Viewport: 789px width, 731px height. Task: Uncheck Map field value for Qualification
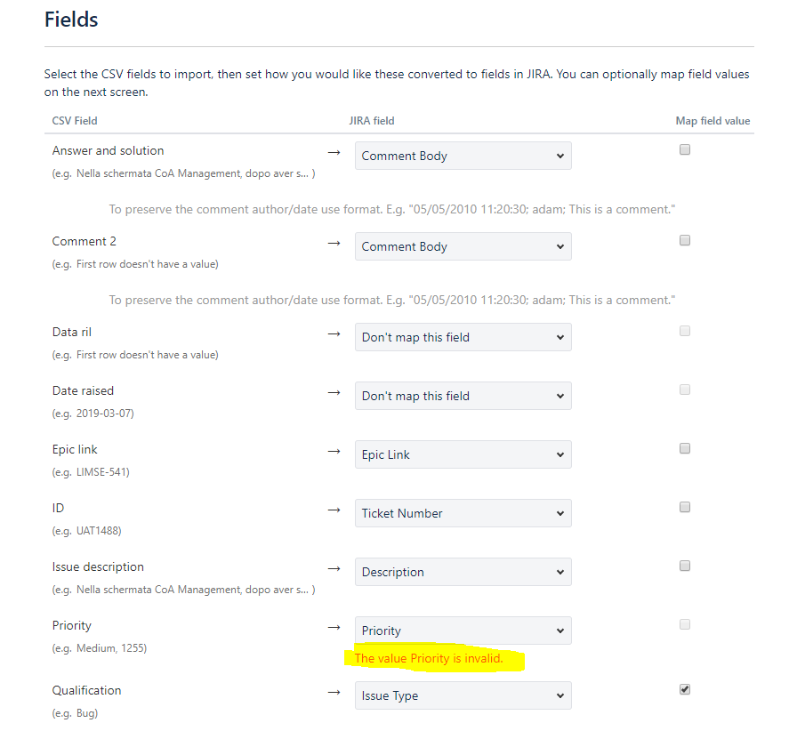[684, 689]
